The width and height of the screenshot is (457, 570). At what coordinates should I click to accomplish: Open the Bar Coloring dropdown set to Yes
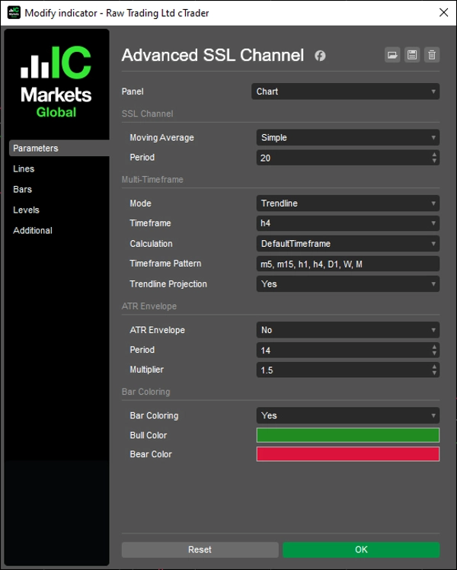click(348, 415)
